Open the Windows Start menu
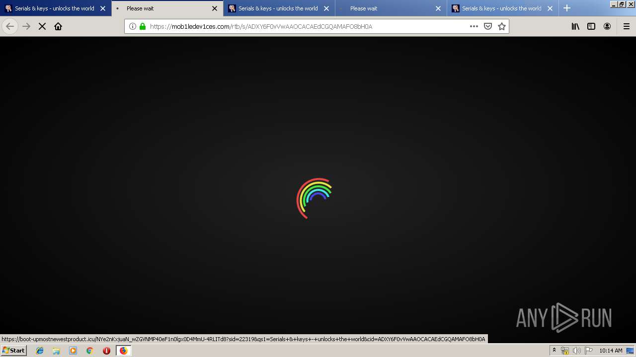 pos(13,351)
